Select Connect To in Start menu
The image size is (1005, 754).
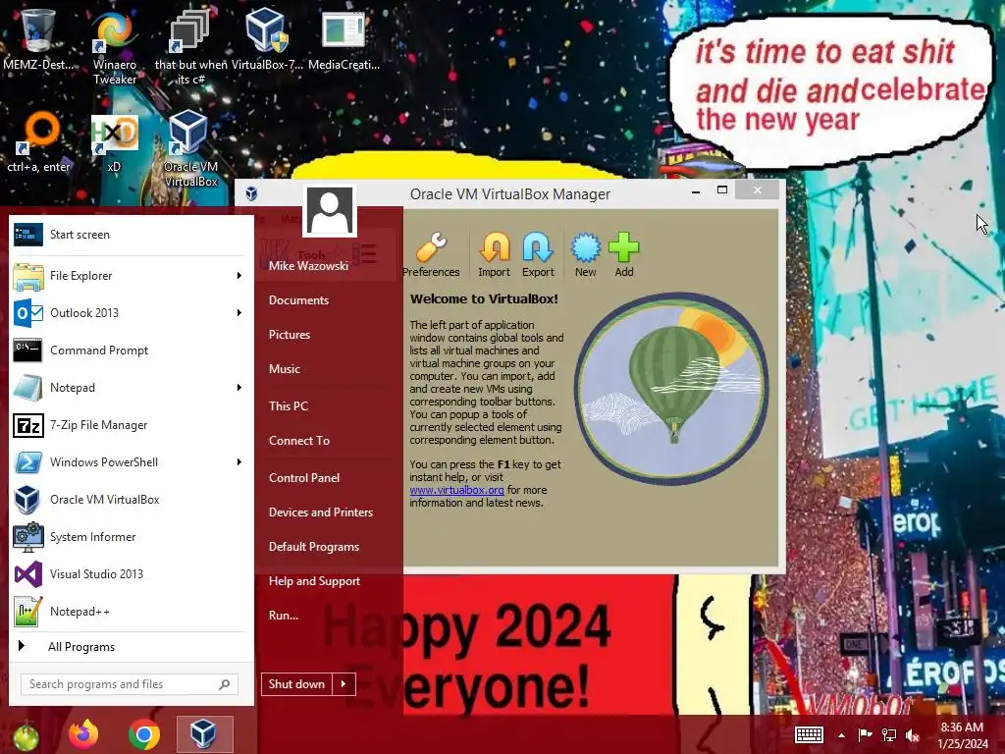299,441
